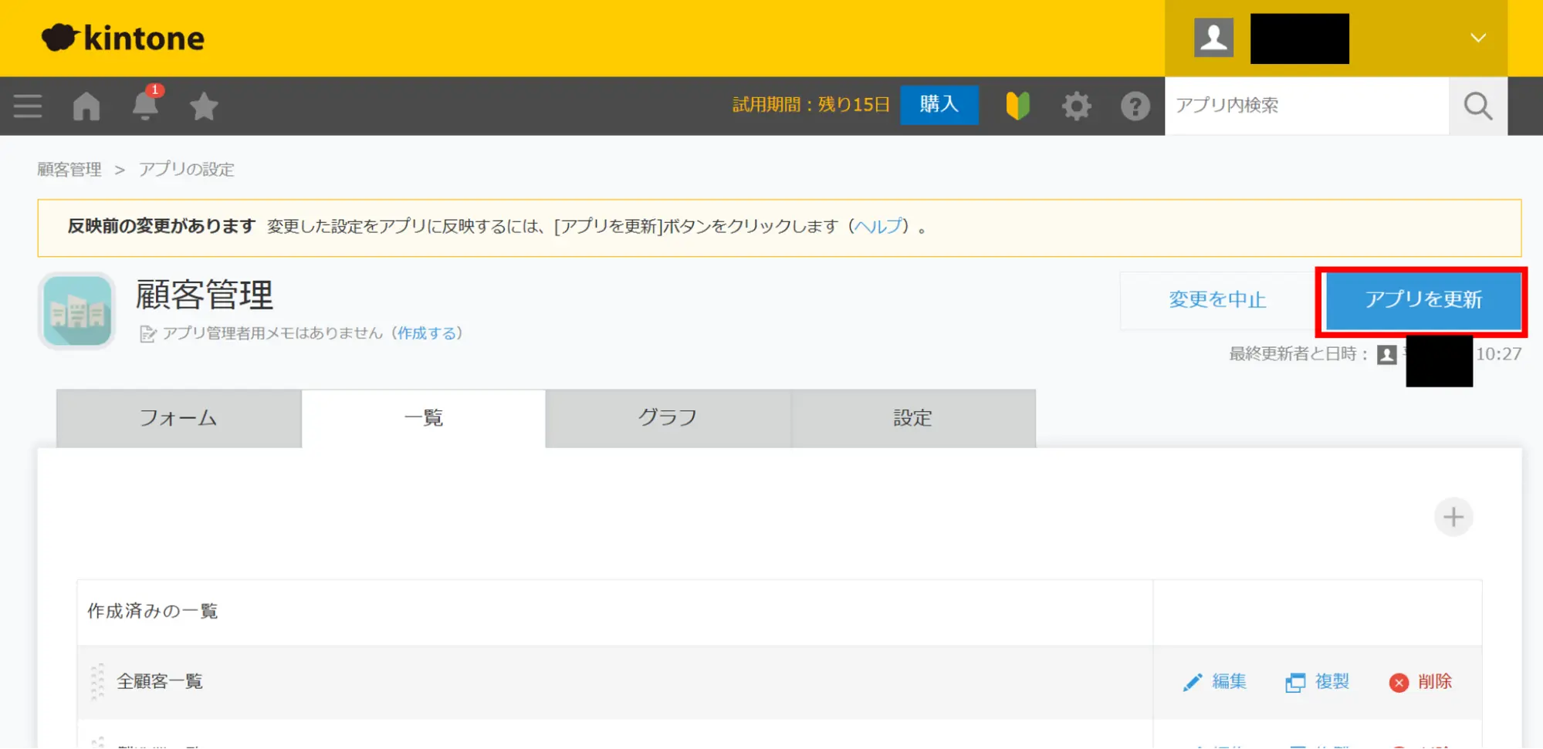
Task: Go to the kintone home portal icon
Action: [86, 106]
